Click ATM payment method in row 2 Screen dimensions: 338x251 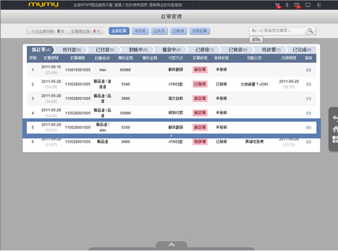(175, 84)
